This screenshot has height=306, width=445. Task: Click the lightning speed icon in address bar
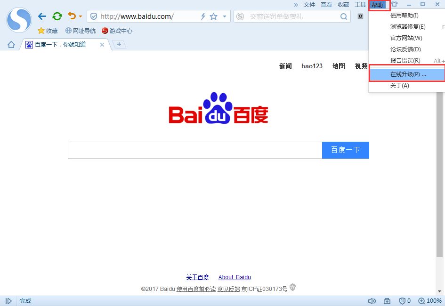pyautogui.click(x=202, y=16)
